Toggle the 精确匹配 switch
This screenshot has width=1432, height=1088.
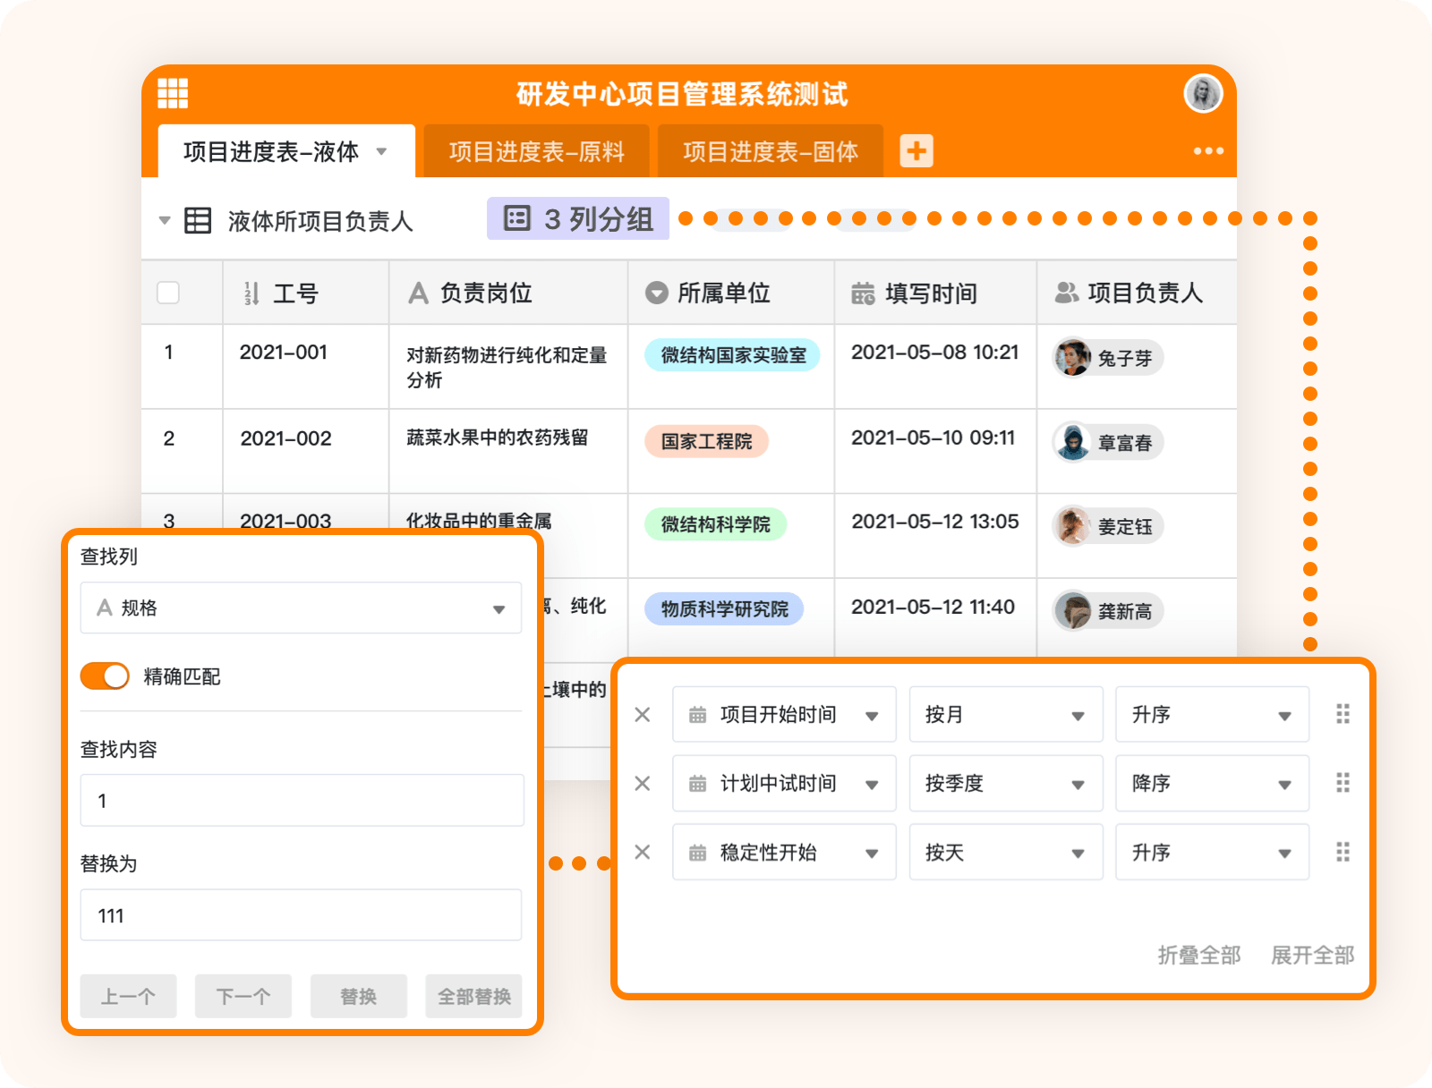pyautogui.click(x=105, y=676)
